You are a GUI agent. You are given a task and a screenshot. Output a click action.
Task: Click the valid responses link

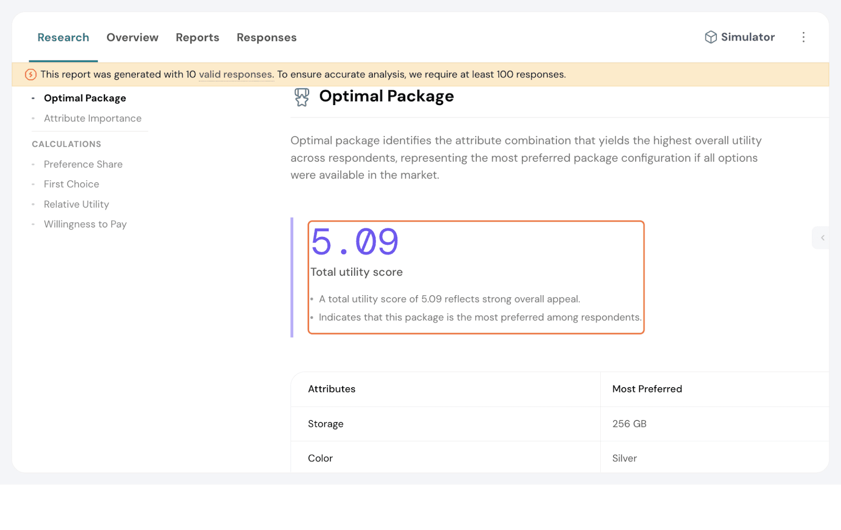[235, 75]
